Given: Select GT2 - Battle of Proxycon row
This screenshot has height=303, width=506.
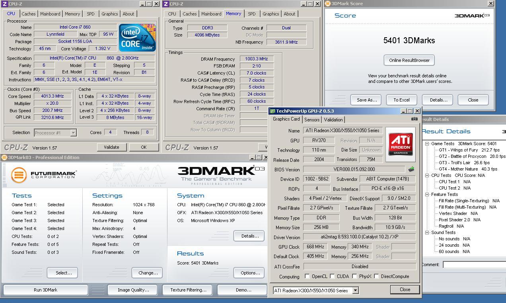Looking at the screenshot, I should (472, 156).
